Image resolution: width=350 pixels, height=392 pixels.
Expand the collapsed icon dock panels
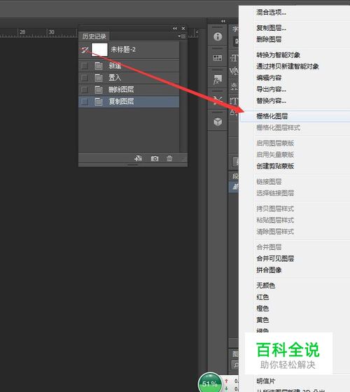pos(223,21)
